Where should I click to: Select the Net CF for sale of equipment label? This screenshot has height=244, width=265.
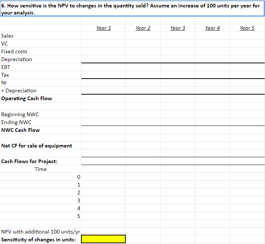point(37,146)
